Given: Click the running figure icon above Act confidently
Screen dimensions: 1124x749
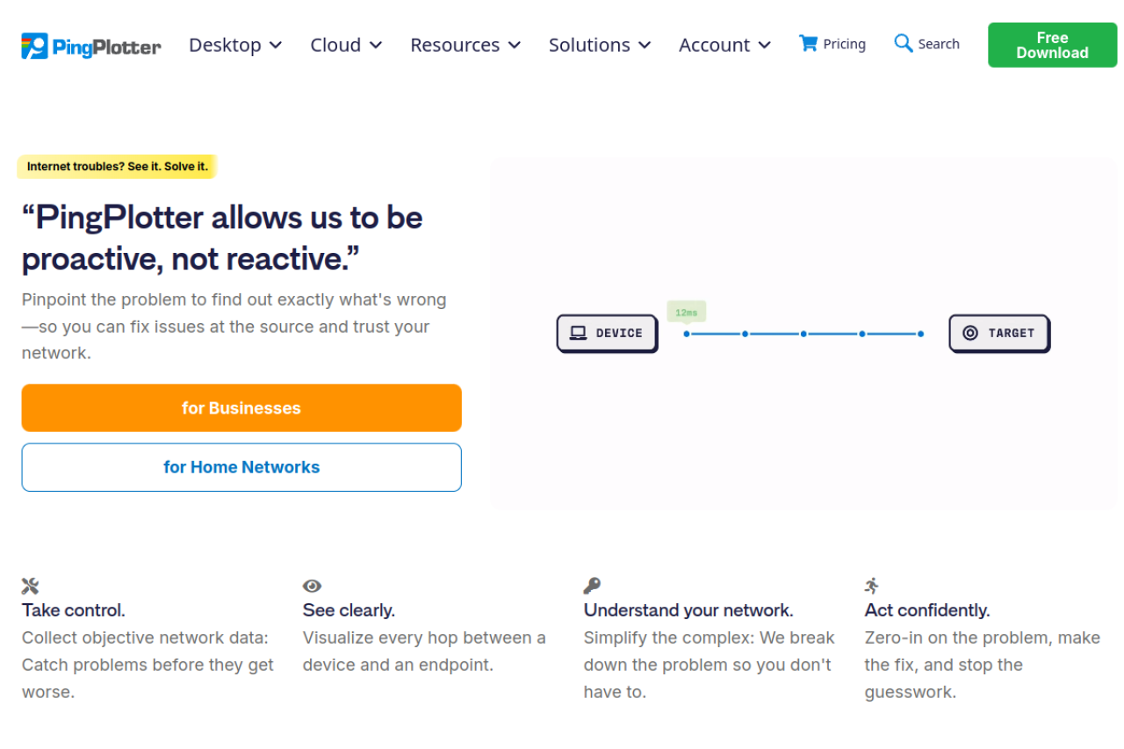Looking at the screenshot, I should tap(872, 586).
